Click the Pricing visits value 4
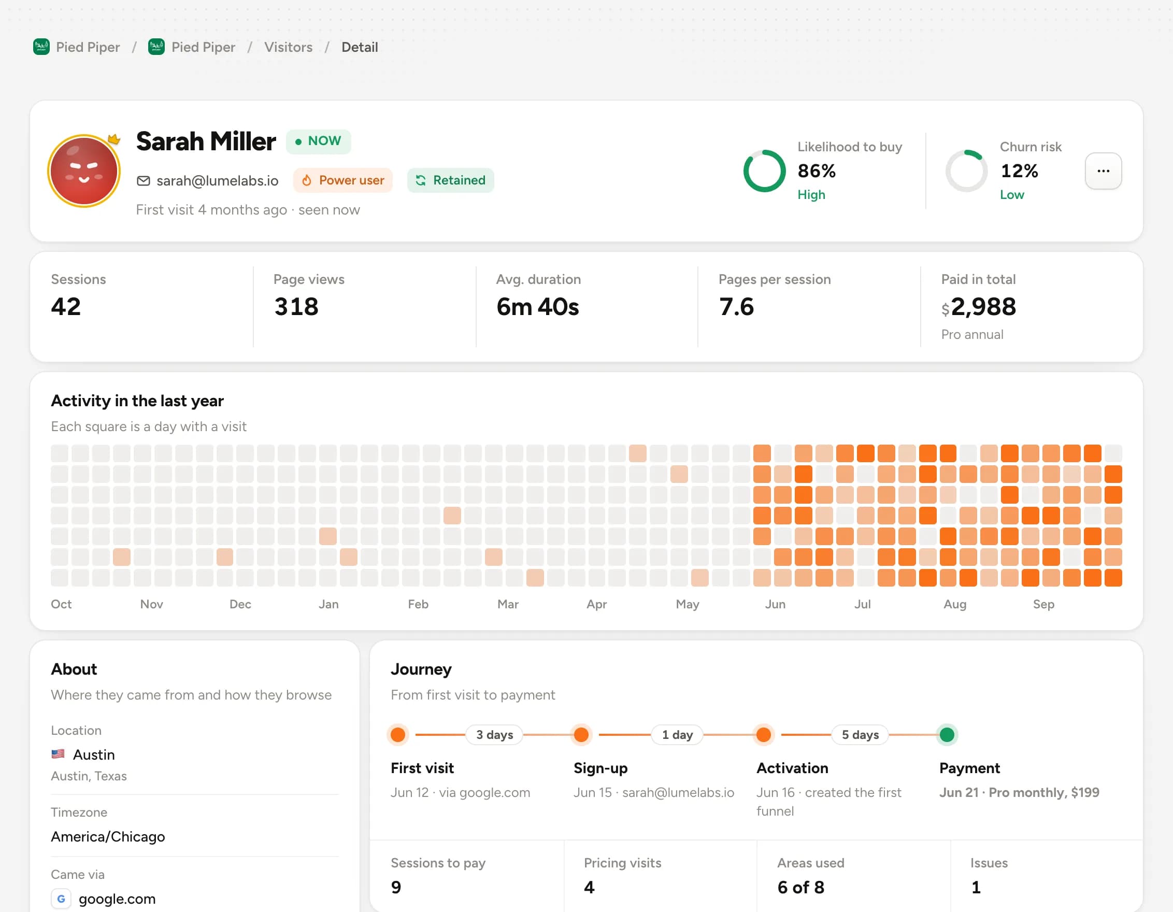The height and width of the screenshot is (912, 1173). 589,887
